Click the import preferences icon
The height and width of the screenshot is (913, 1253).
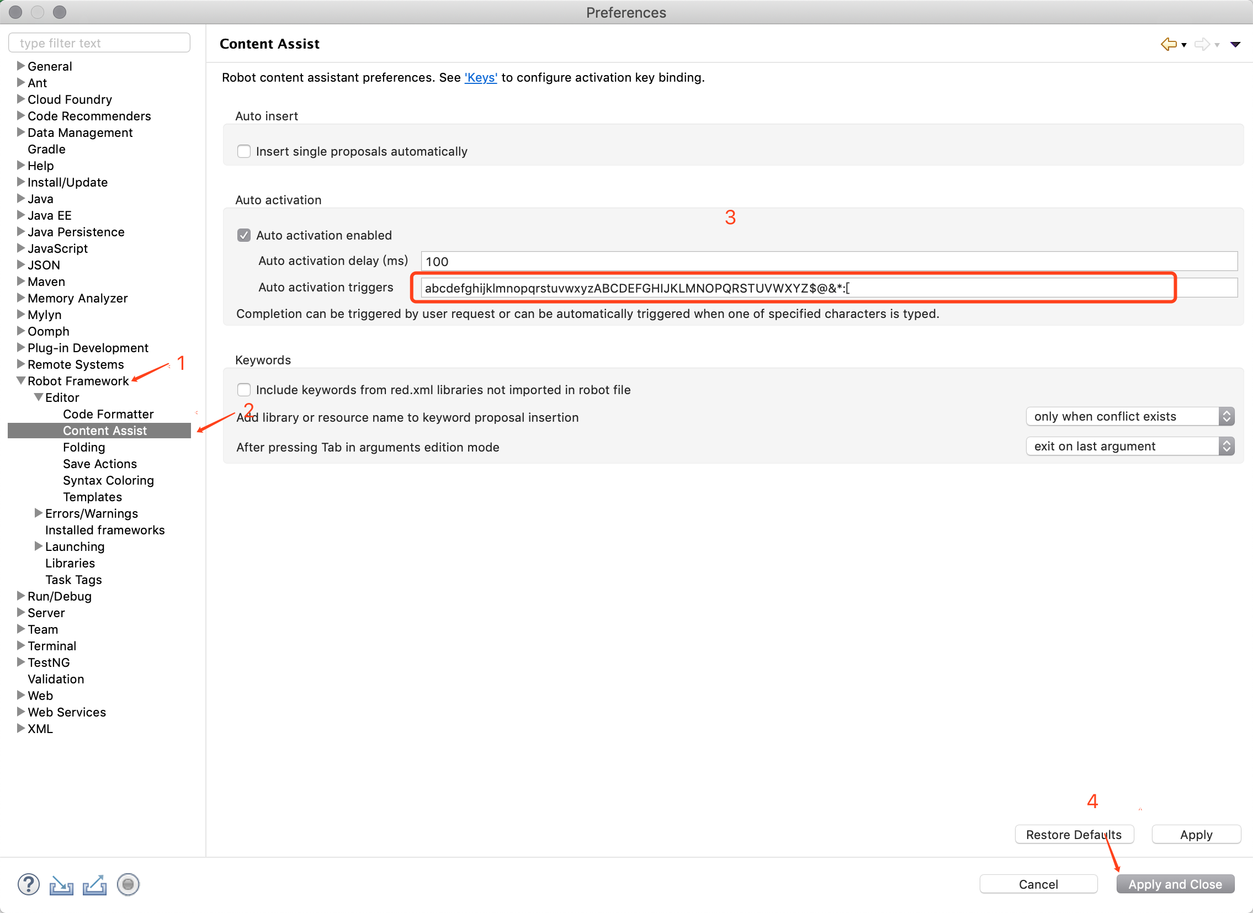(x=61, y=885)
